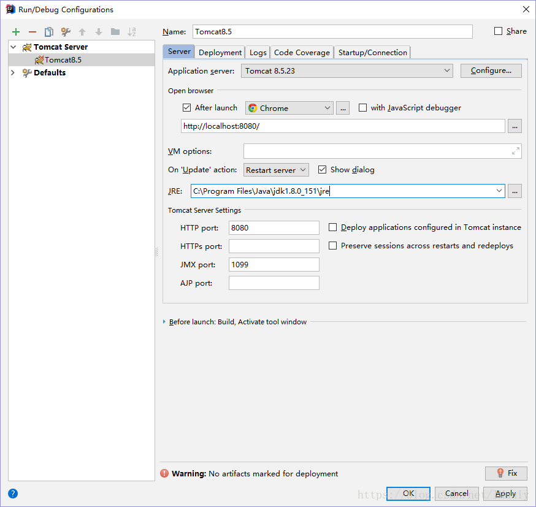Image resolution: width=536 pixels, height=507 pixels.
Task: Create new folder icon in toolbar
Action: [115, 32]
